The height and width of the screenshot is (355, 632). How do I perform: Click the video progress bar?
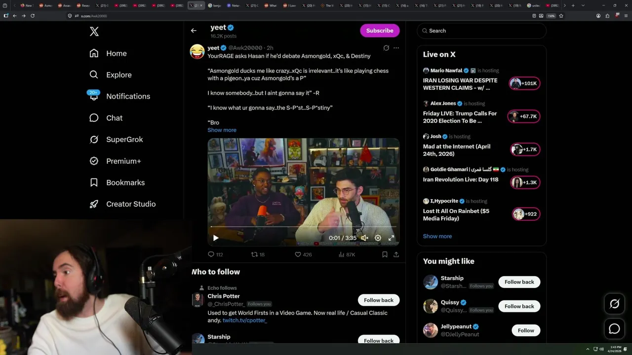[303, 227]
